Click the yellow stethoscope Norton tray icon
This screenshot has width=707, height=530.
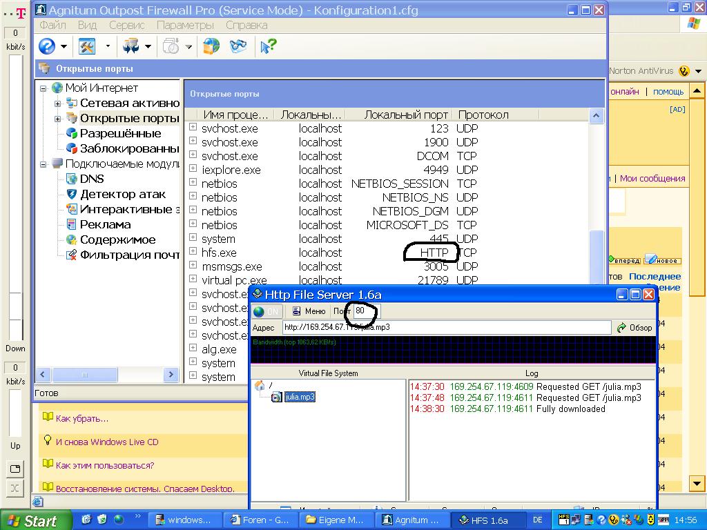coord(613,520)
